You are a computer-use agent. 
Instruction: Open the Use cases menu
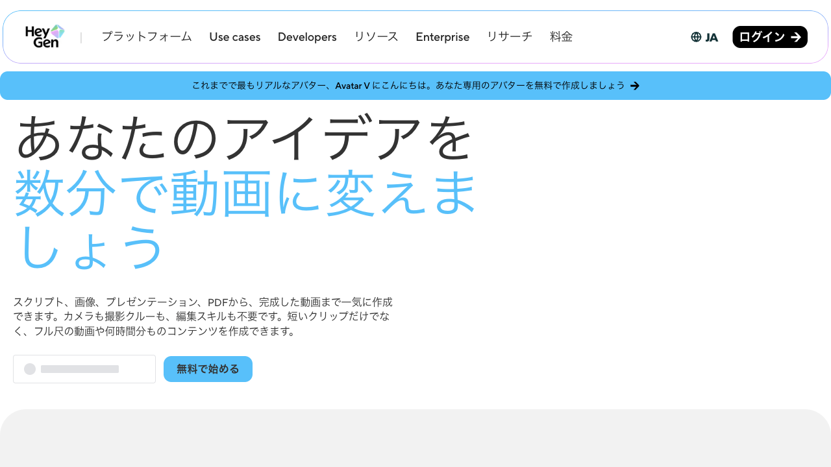(x=235, y=37)
